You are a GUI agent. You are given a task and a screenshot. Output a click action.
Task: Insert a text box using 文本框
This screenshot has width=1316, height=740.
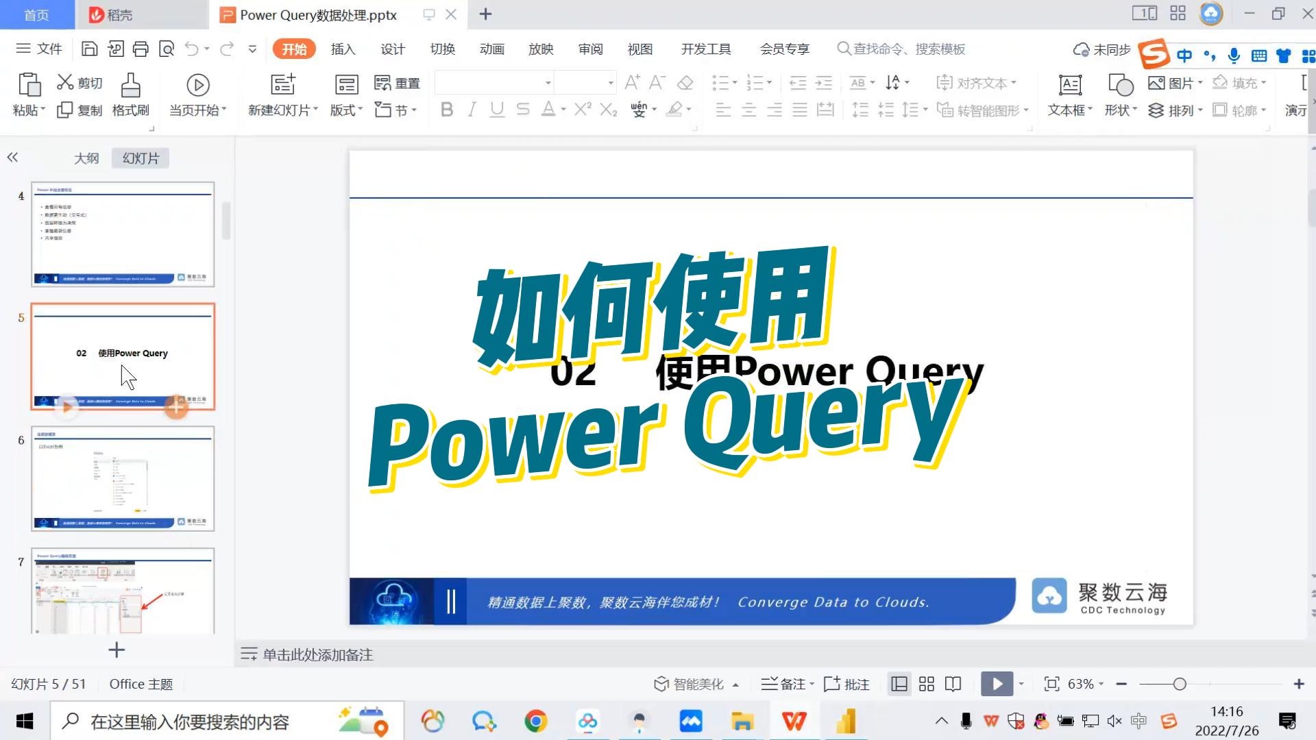click(1069, 96)
